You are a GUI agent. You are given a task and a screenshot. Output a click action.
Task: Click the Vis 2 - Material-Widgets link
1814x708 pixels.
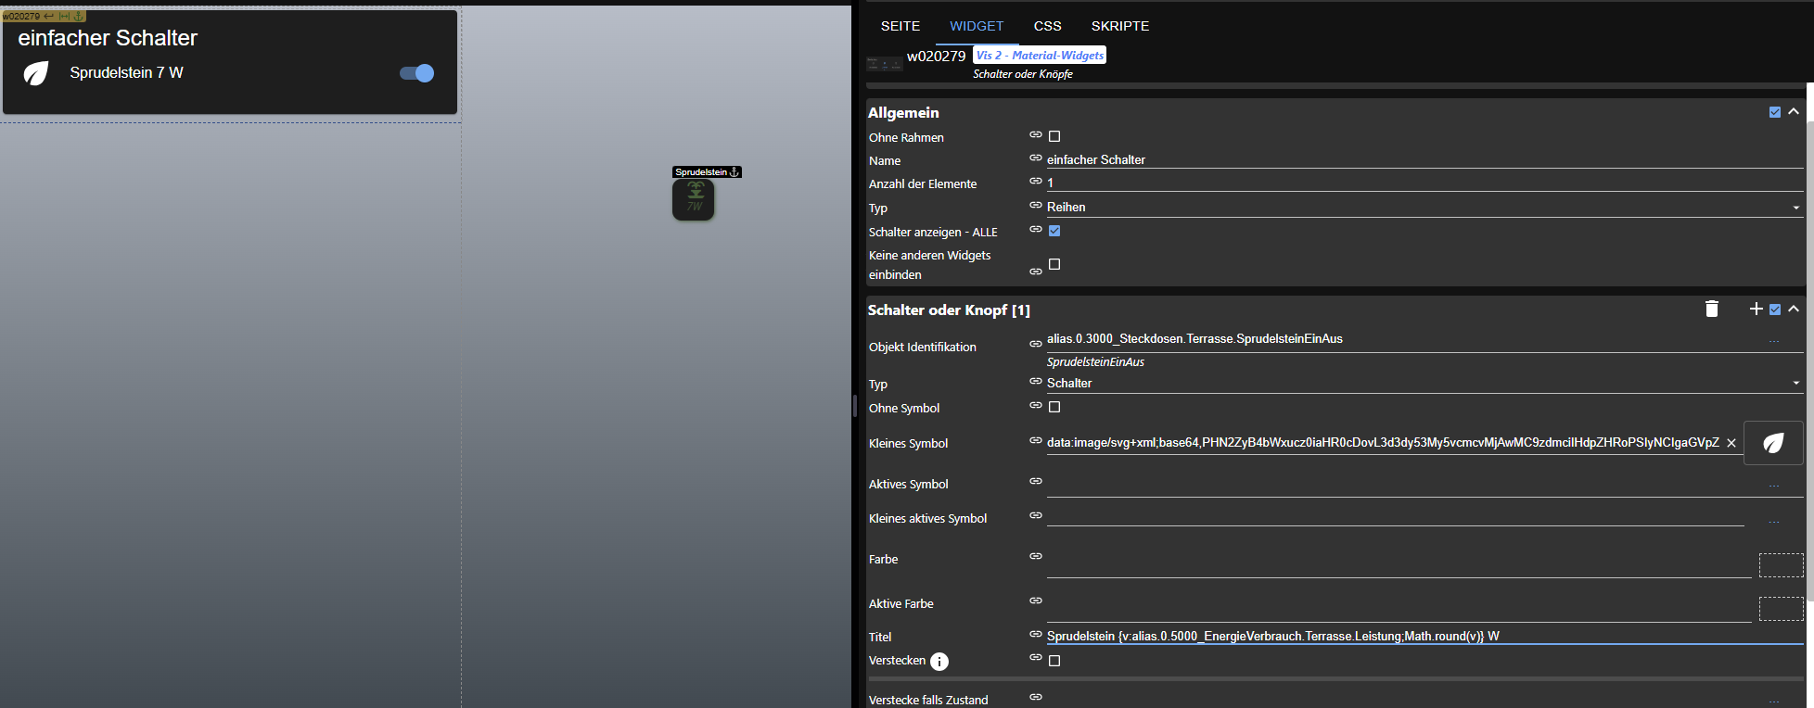coord(1040,56)
